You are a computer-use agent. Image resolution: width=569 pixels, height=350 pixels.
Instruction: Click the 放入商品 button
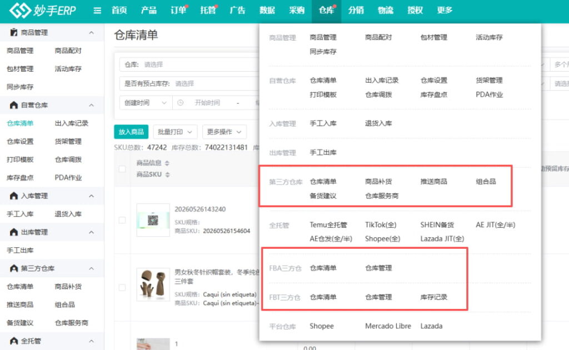click(x=131, y=132)
